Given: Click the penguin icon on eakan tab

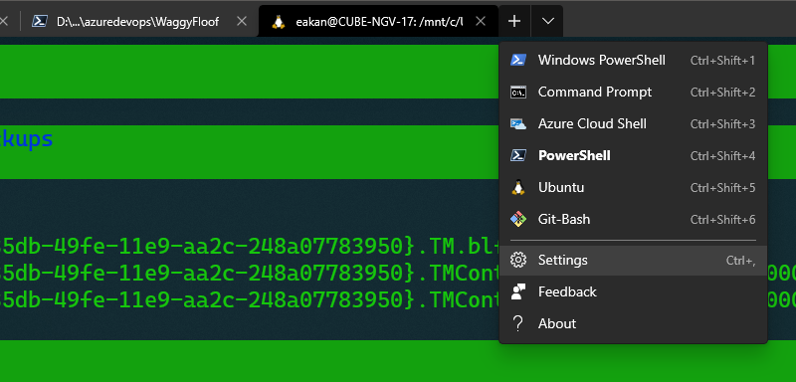Looking at the screenshot, I should [x=278, y=22].
